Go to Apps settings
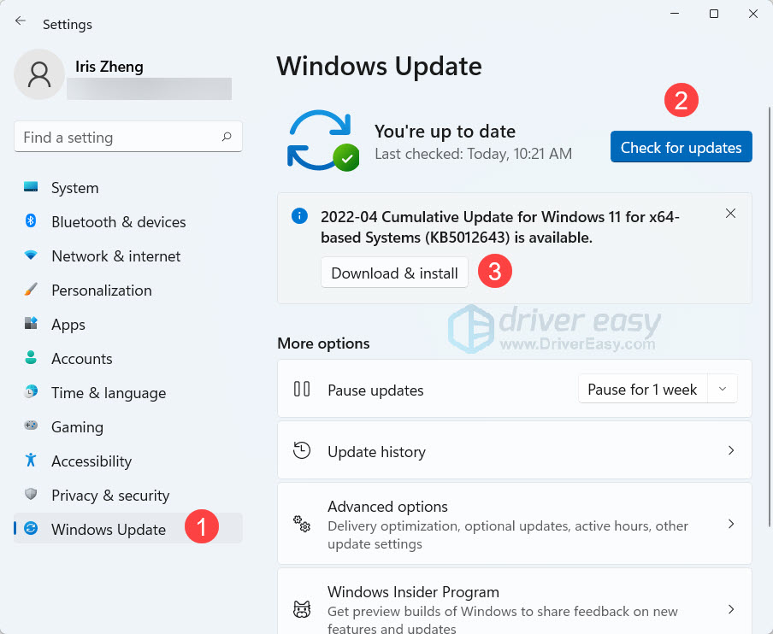The image size is (773, 634). coord(68,325)
